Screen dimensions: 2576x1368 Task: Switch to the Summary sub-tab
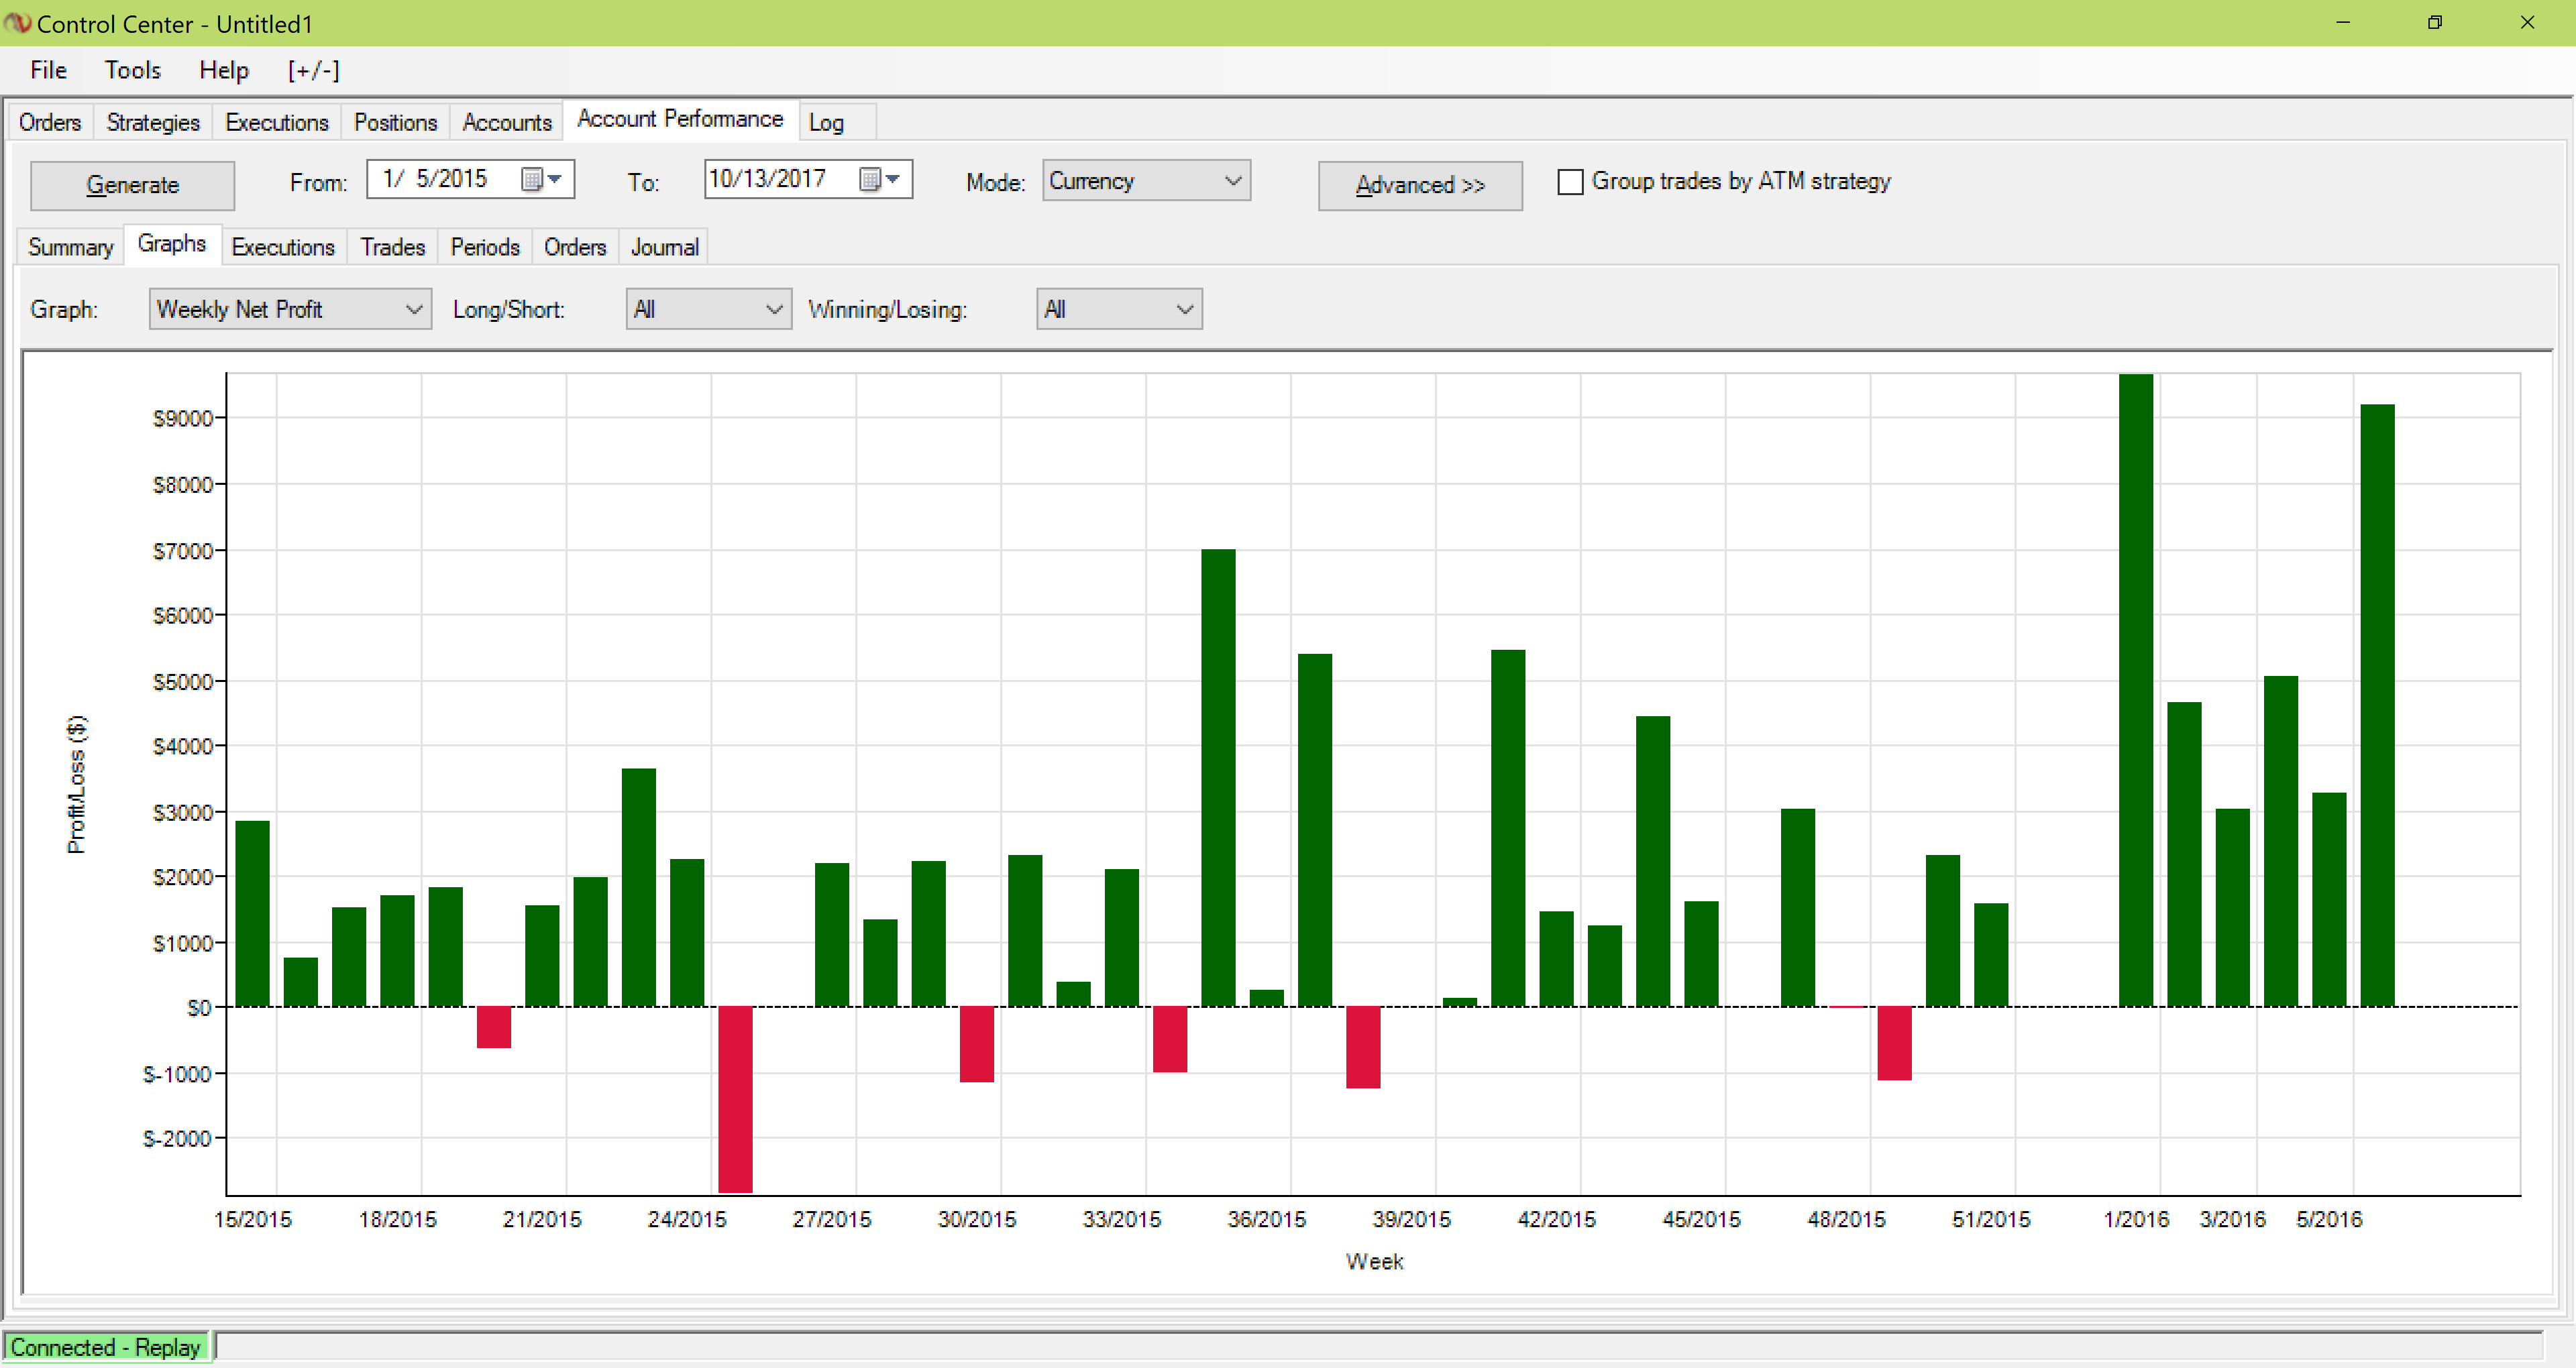(x=70, y=247)
